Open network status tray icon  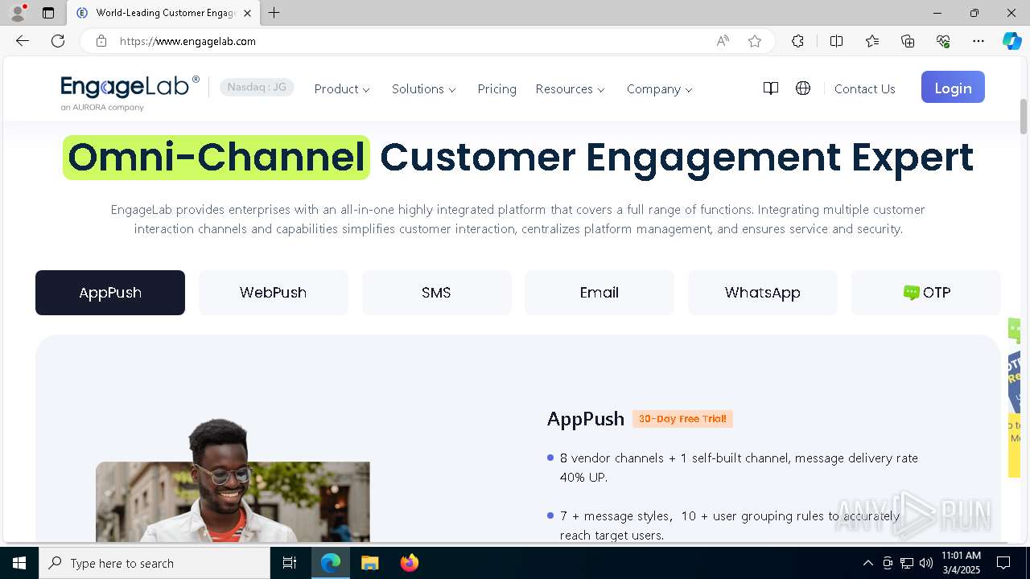907,563
